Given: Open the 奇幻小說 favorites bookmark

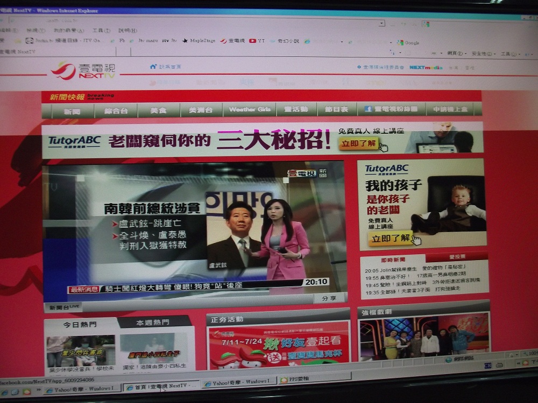Looking at the screenshot, I should pyautogui.click(x=285, y=41).
